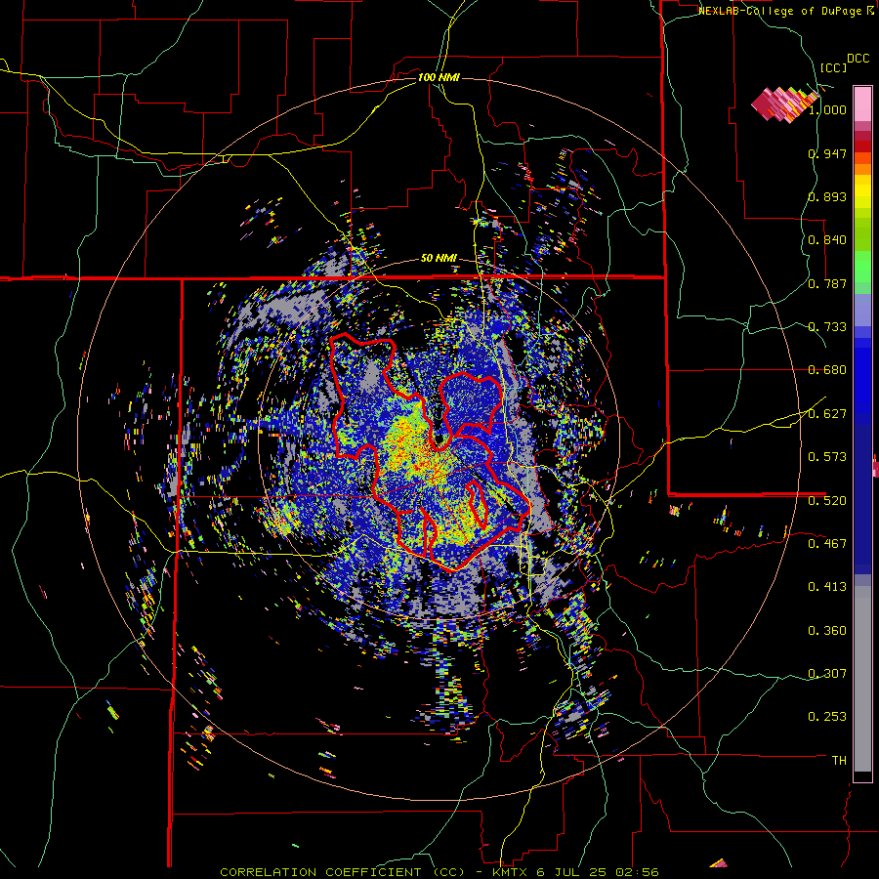Click the 1.000 scale value

pyautogui.click(x=827, y=109)
